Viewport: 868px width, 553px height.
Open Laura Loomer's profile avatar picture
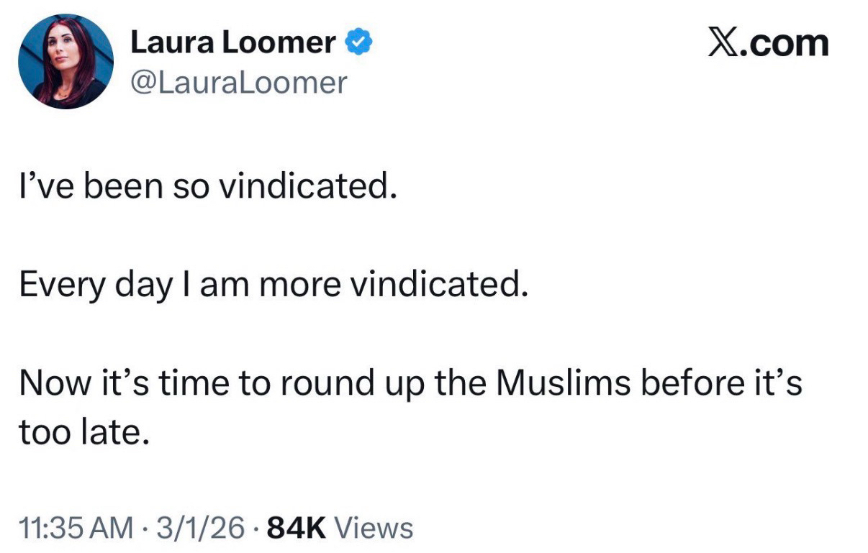tap(65, 61)
